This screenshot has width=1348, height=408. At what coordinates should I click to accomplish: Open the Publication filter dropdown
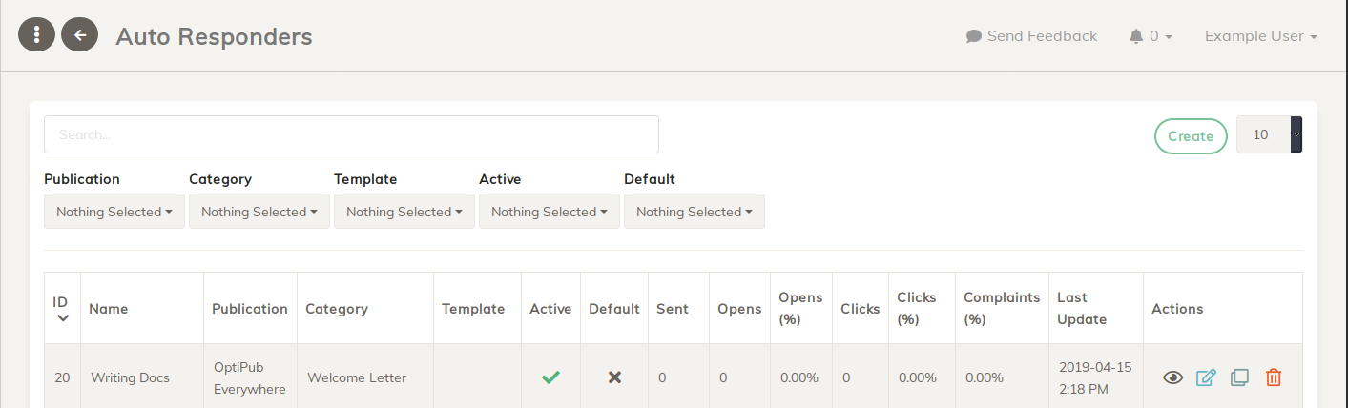[x=114, y=212]
